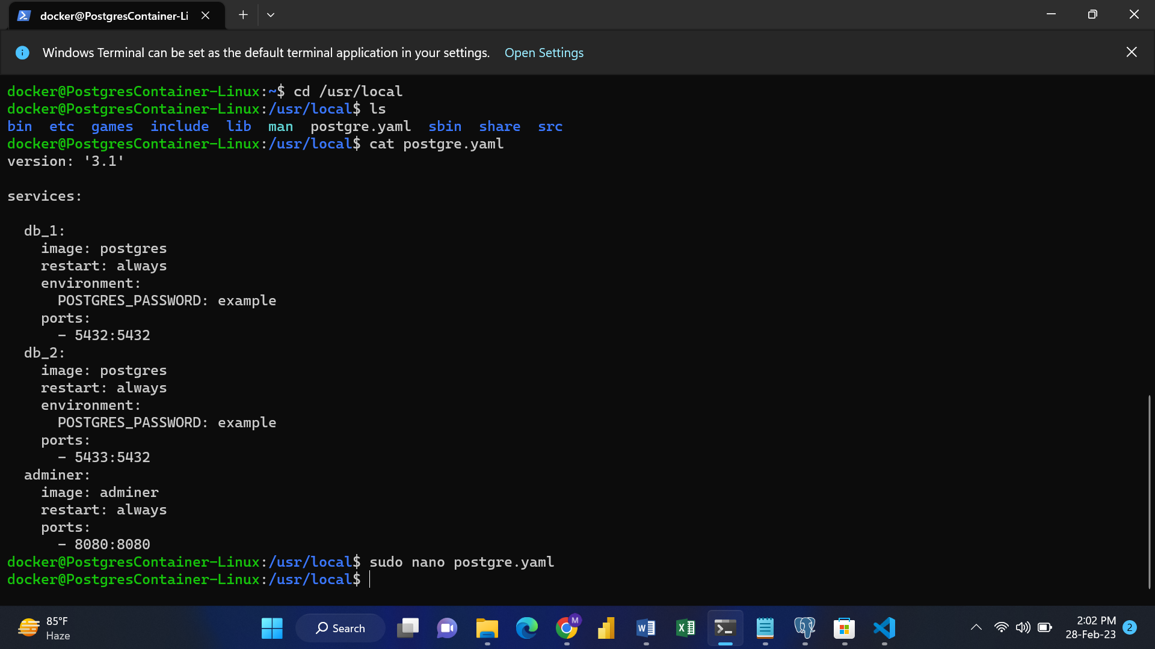Open Power BI from the taskbar

606,628
